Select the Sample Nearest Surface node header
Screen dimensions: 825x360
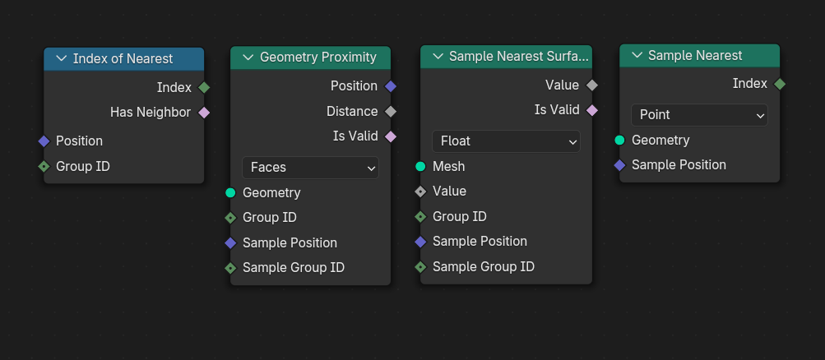506,56
